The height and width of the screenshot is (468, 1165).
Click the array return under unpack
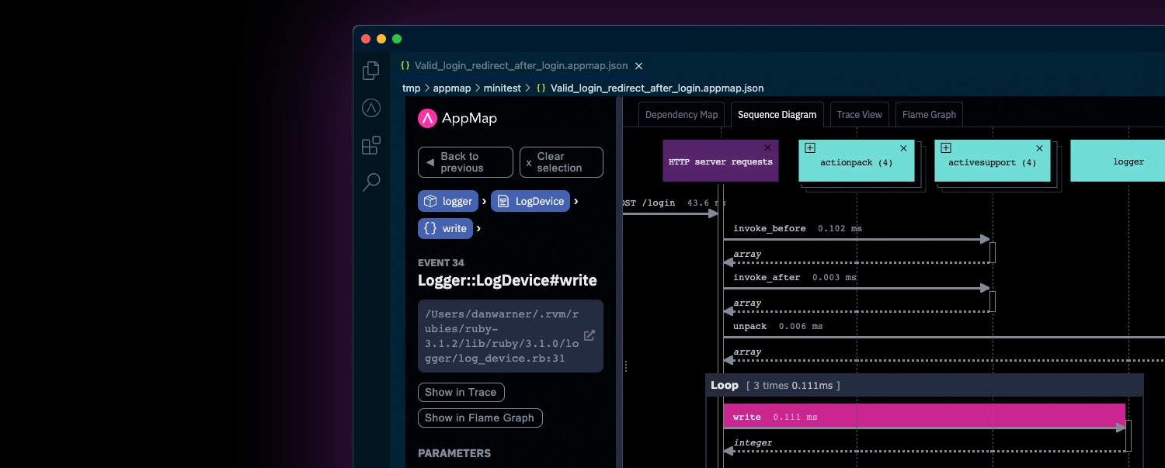pos(747,352)
